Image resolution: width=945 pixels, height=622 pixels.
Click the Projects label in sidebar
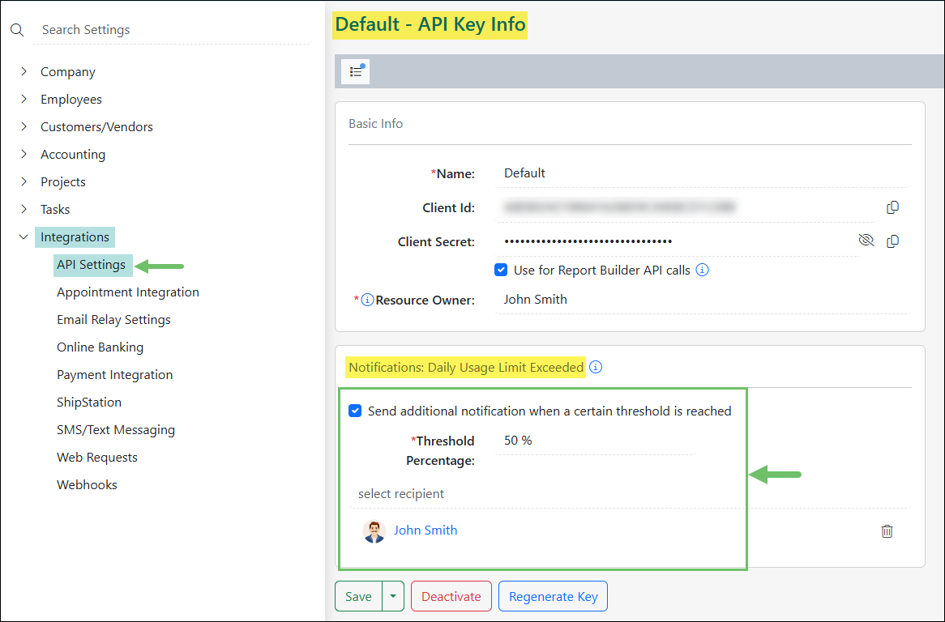(63, 182)
